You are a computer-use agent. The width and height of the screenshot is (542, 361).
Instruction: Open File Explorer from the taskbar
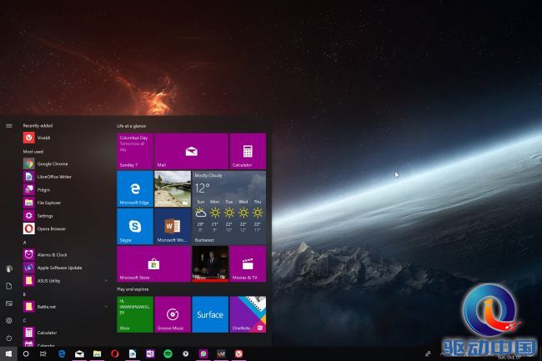(x=97, y=353)
